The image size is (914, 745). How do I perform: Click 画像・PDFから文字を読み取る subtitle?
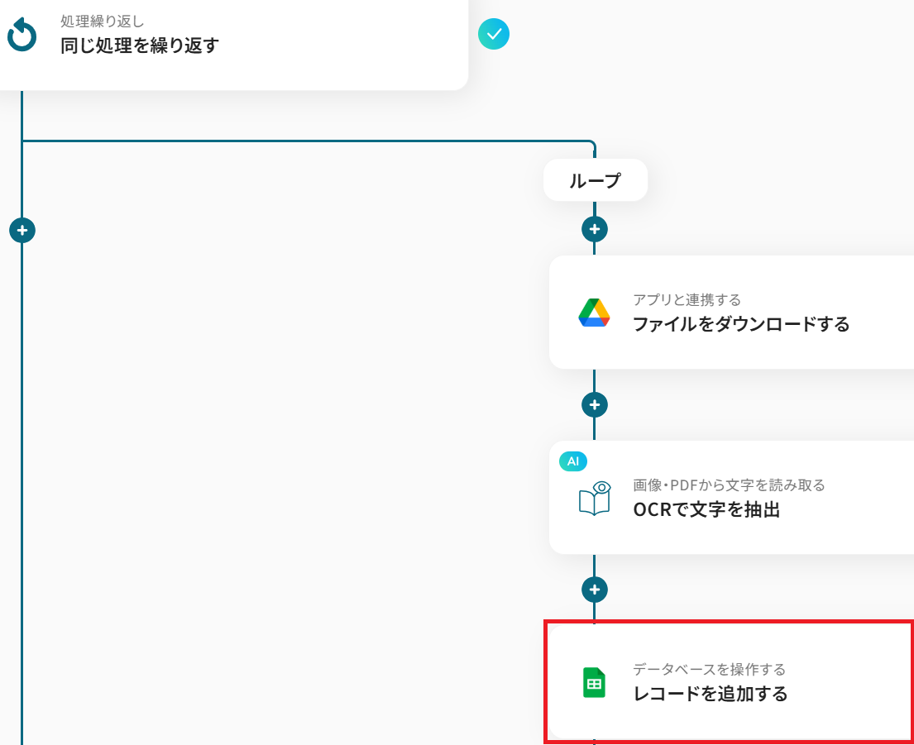[729, 485]
